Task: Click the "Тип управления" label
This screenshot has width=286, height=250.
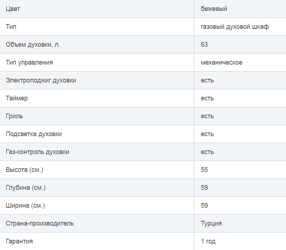Action: pos(29,62)
